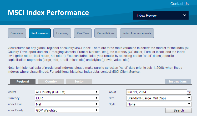
Task: Click the As of label
Action: point(113,92)
